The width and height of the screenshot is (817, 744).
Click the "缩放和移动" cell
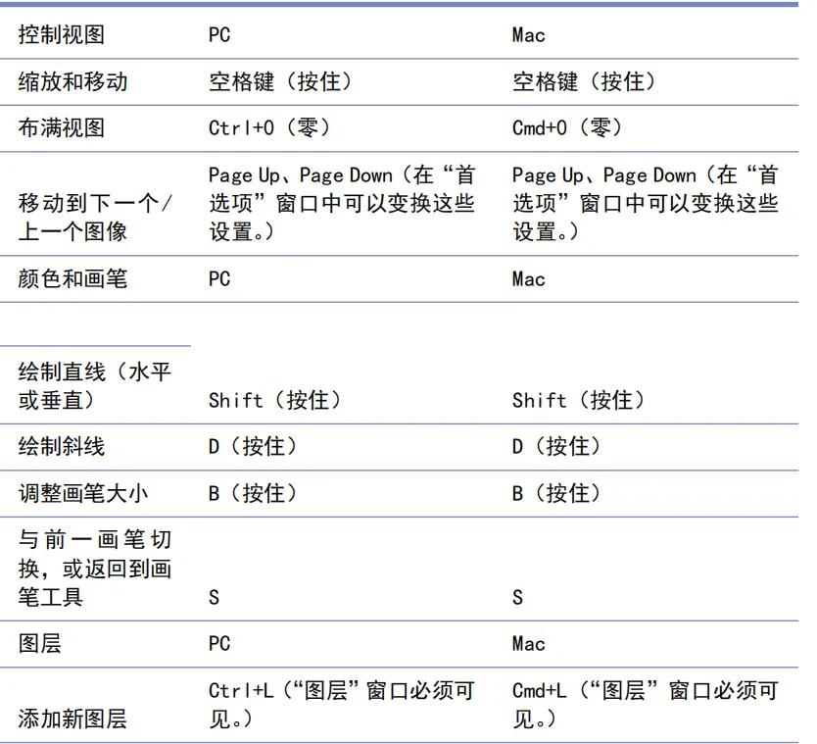pyautogui.click(x=72, y=82)
